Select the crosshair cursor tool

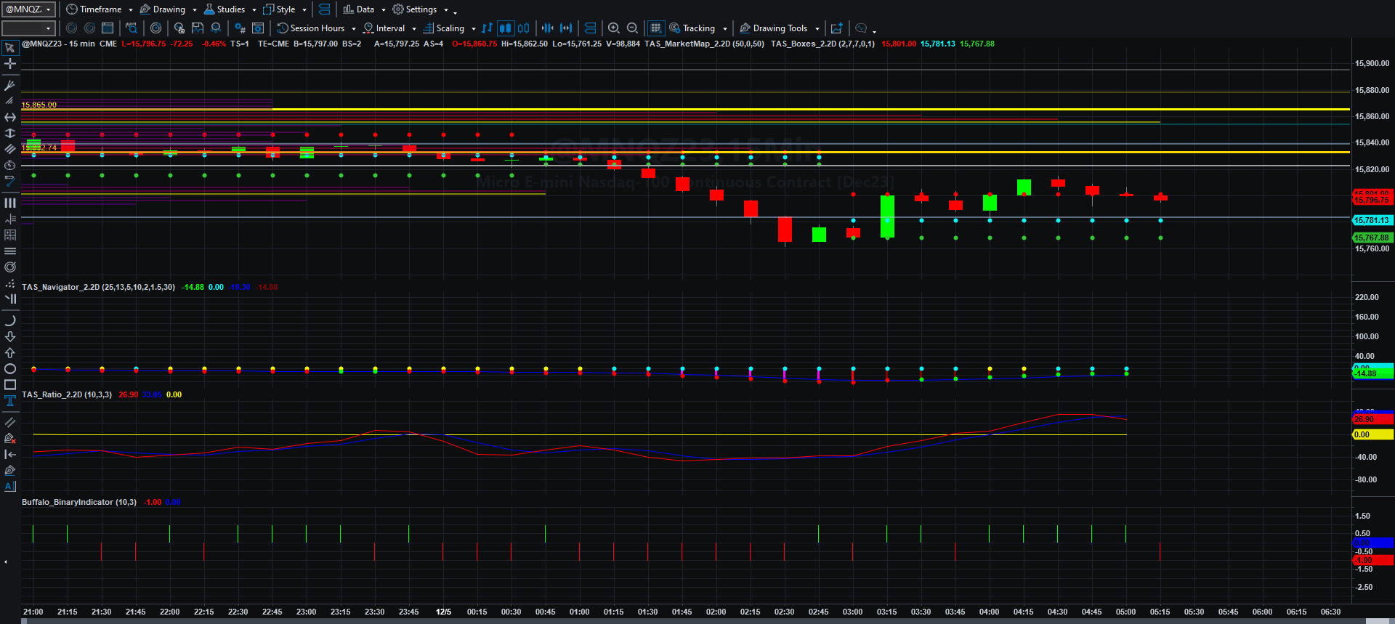(x=10, y=64)
